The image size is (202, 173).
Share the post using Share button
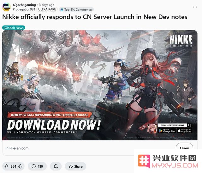point(75,166)
